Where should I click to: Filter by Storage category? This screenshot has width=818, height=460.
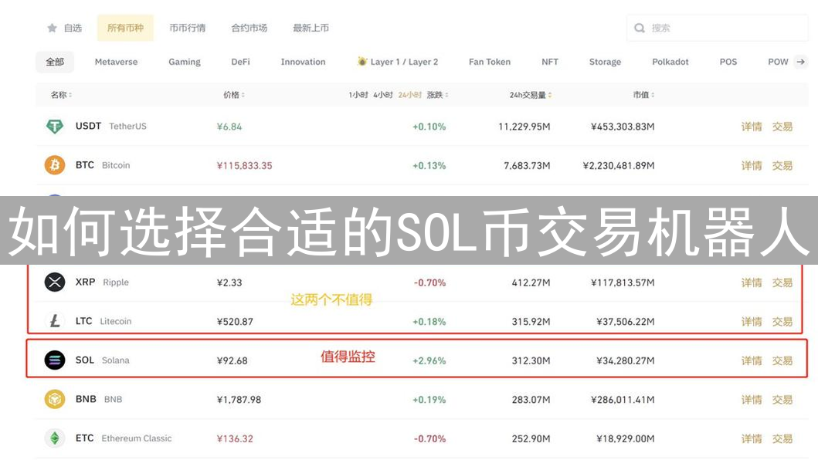pyautogui.click(x=605, y=62)
